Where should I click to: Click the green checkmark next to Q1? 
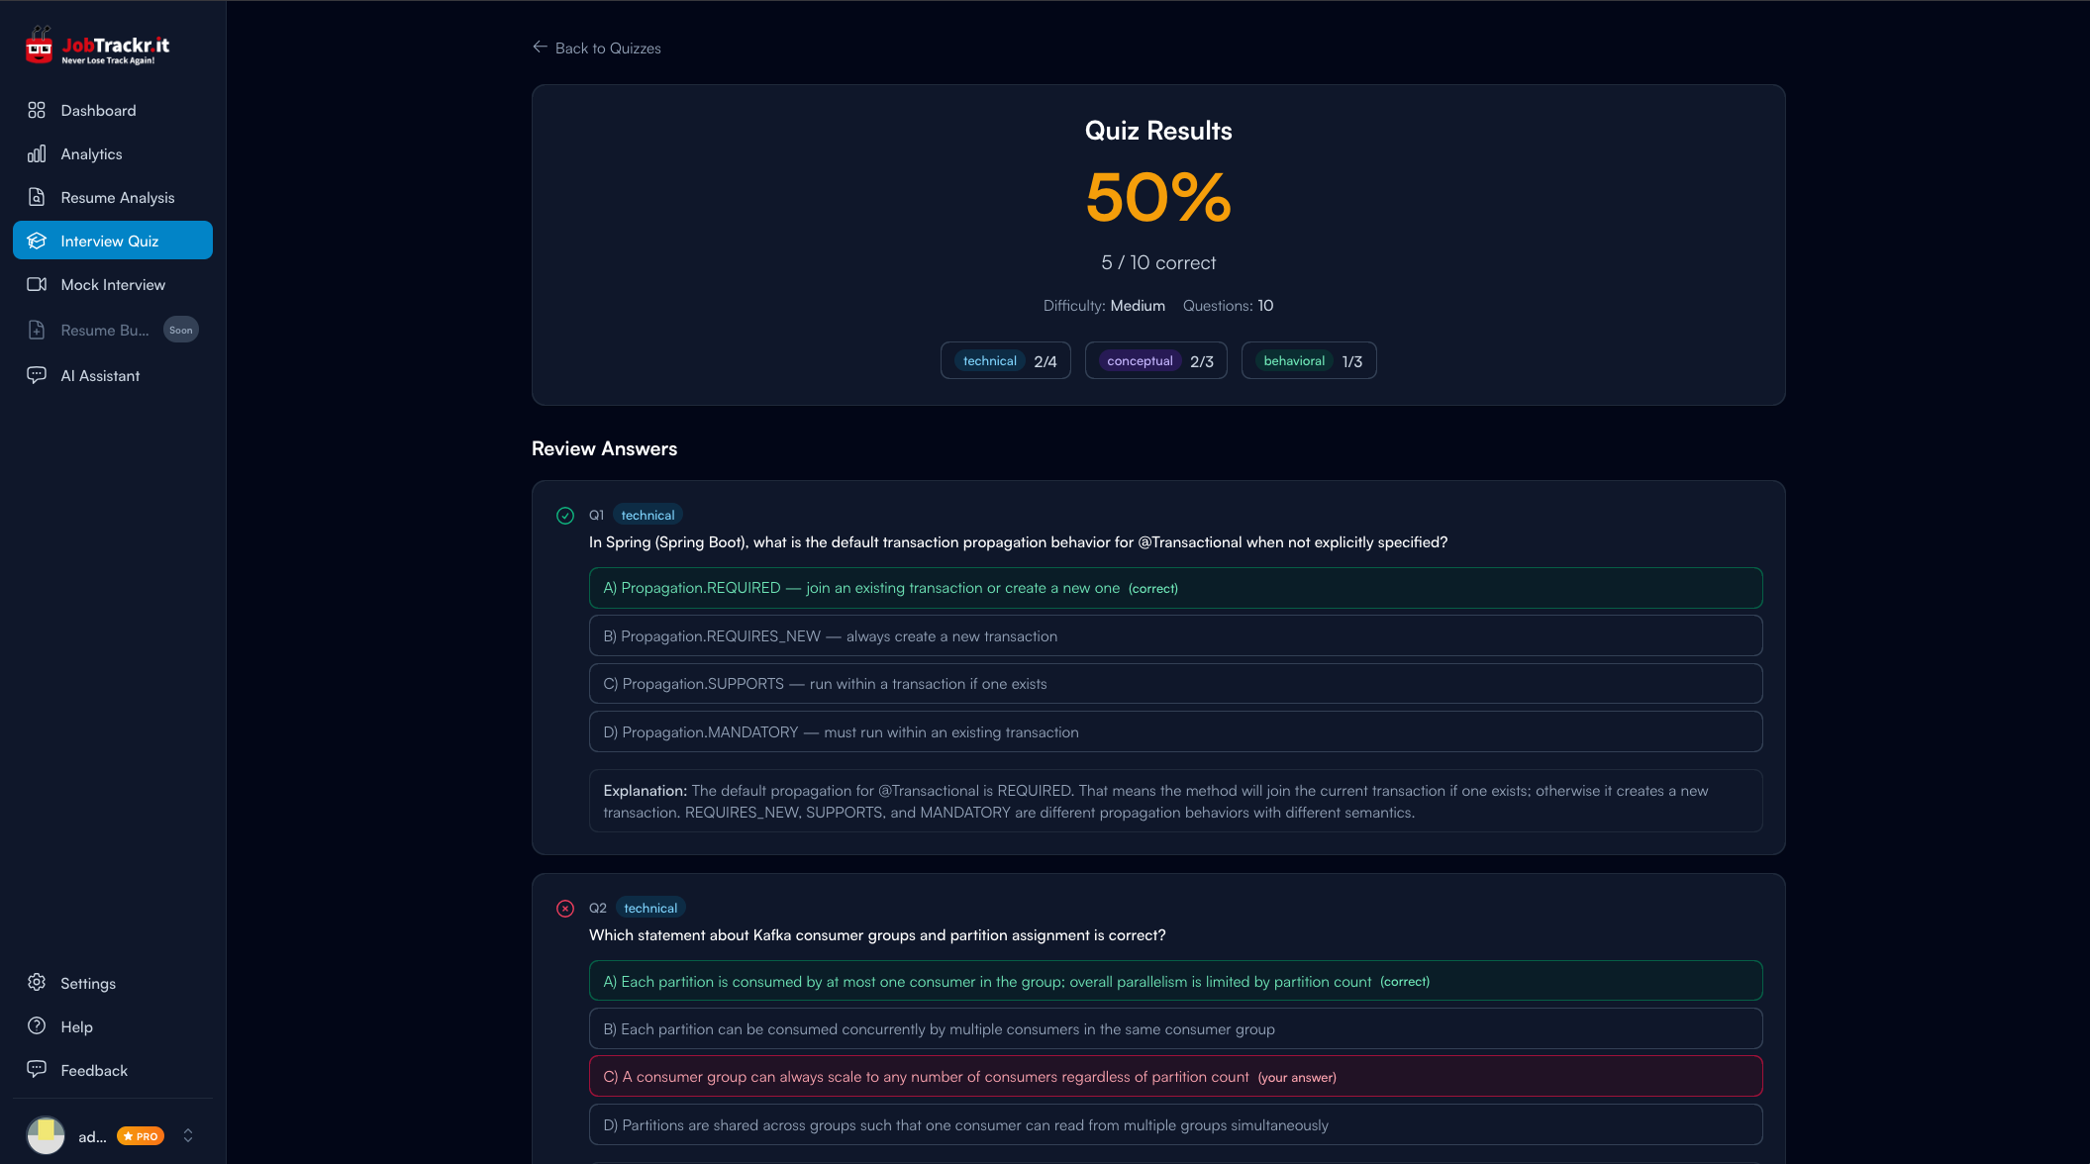565,515
